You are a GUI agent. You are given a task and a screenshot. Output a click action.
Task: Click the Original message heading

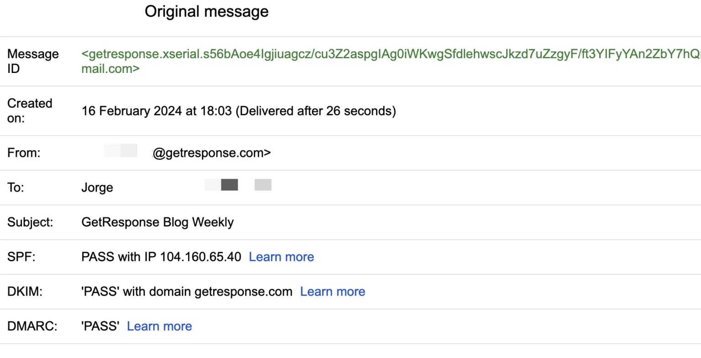(207, 11)
